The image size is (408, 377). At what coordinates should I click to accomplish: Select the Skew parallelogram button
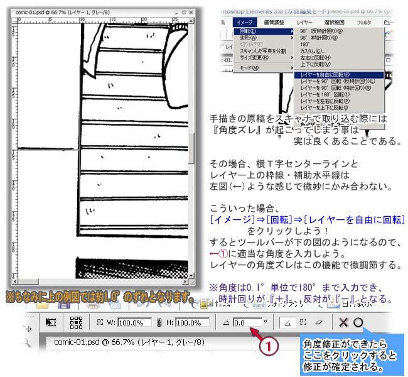[319, 322]
